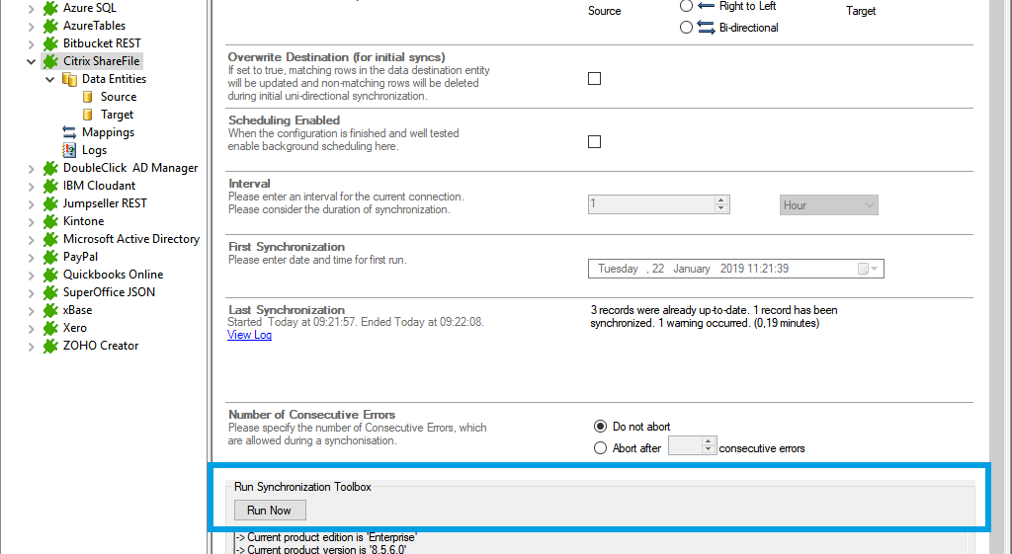1012x554 pixels.
Task: Tick the Scheduling Enabled checkbox
Action: pyautogui.click(x=594, y=142)
